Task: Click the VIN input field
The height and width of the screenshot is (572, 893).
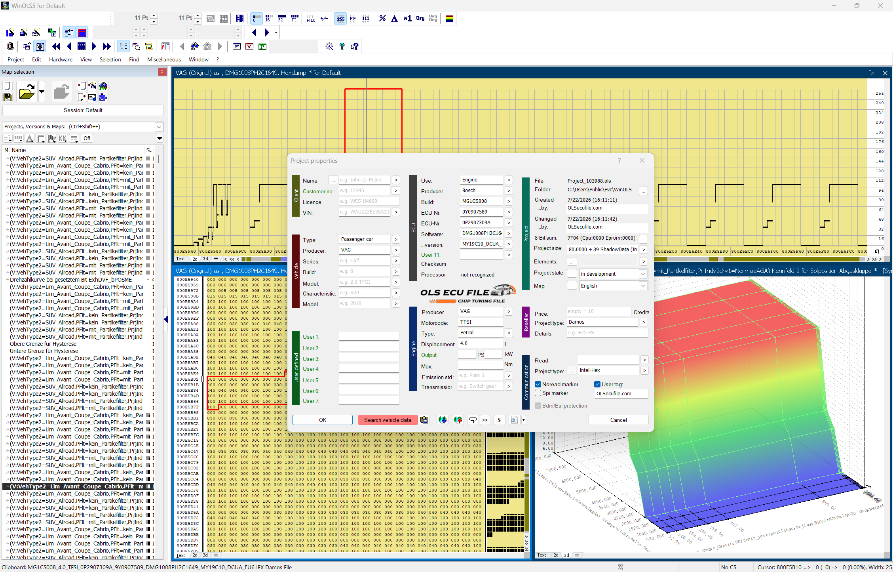Action: 364,212
